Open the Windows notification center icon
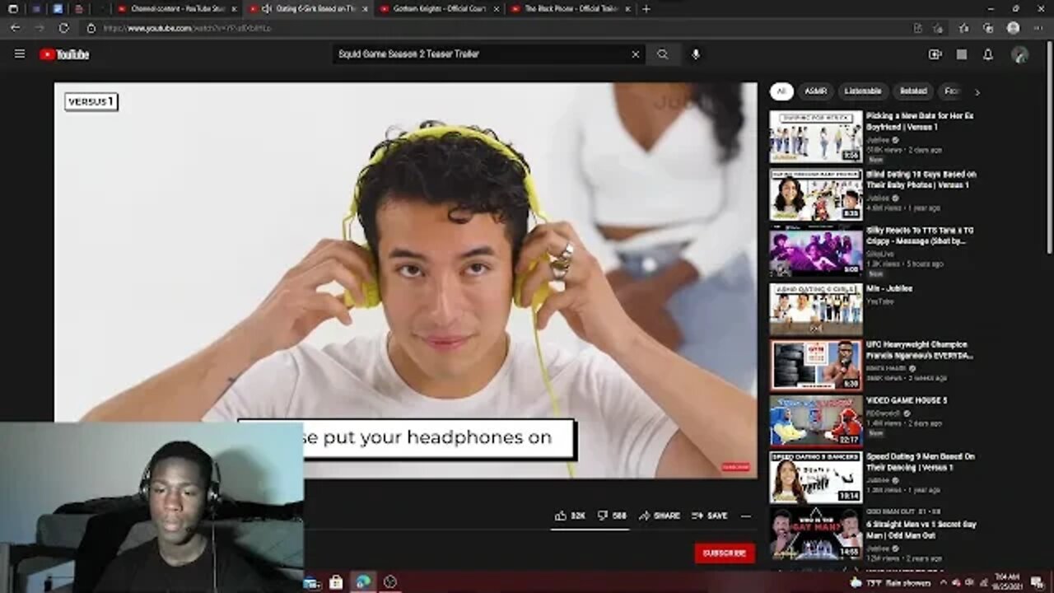This screenshot has height=593, width=1054. point(1037,583)
